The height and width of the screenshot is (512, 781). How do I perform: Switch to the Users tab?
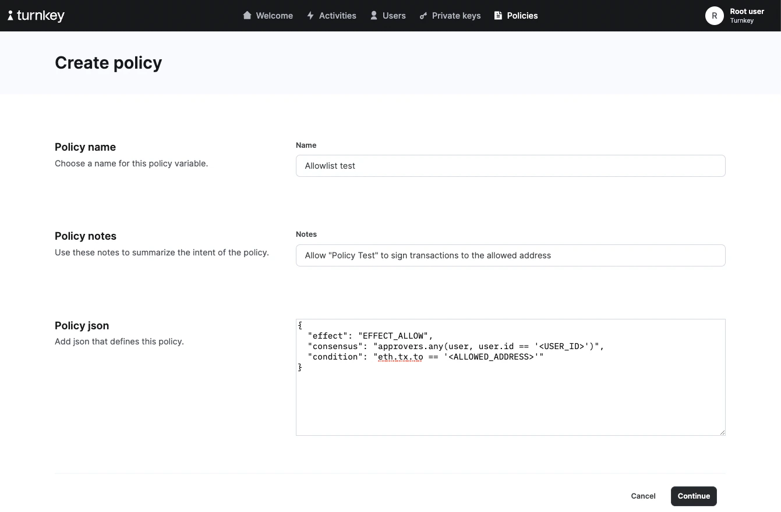pos(394,16)
